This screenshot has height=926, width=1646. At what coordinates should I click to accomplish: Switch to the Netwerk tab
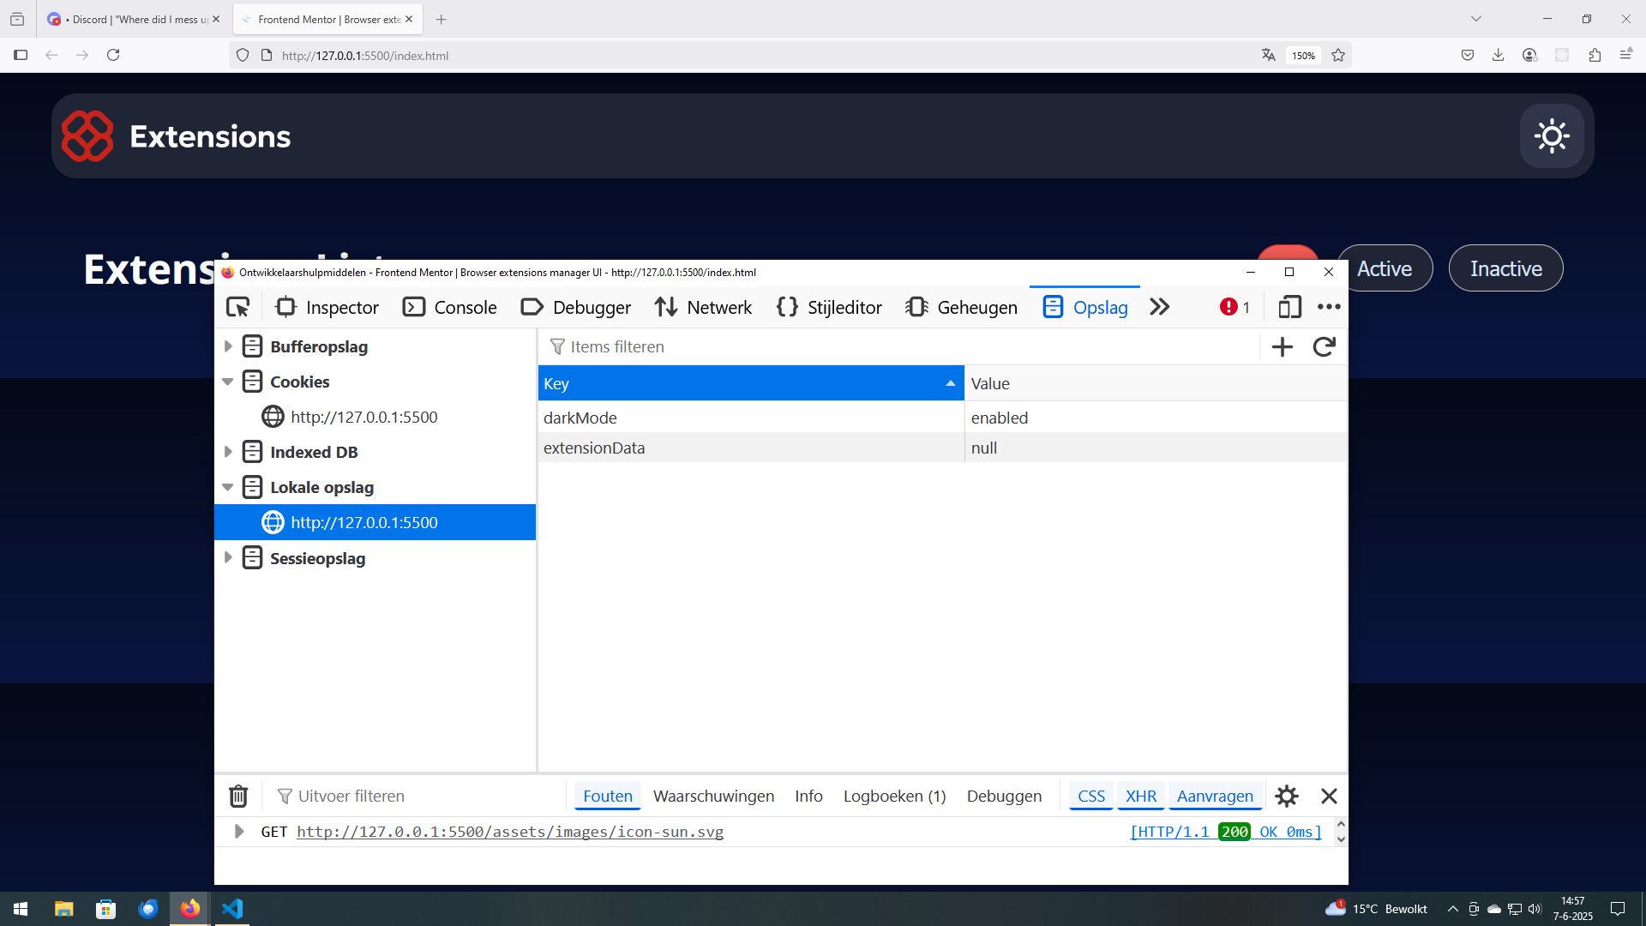[x=703, y=307]
